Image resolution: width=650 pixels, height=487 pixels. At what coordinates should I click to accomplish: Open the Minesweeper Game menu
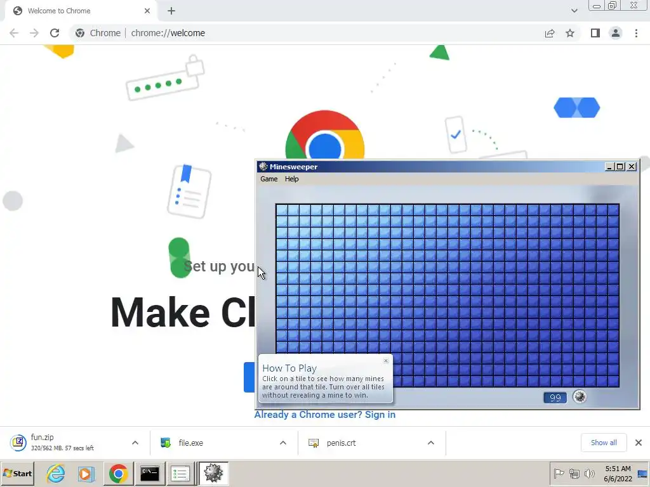[269, 179]
